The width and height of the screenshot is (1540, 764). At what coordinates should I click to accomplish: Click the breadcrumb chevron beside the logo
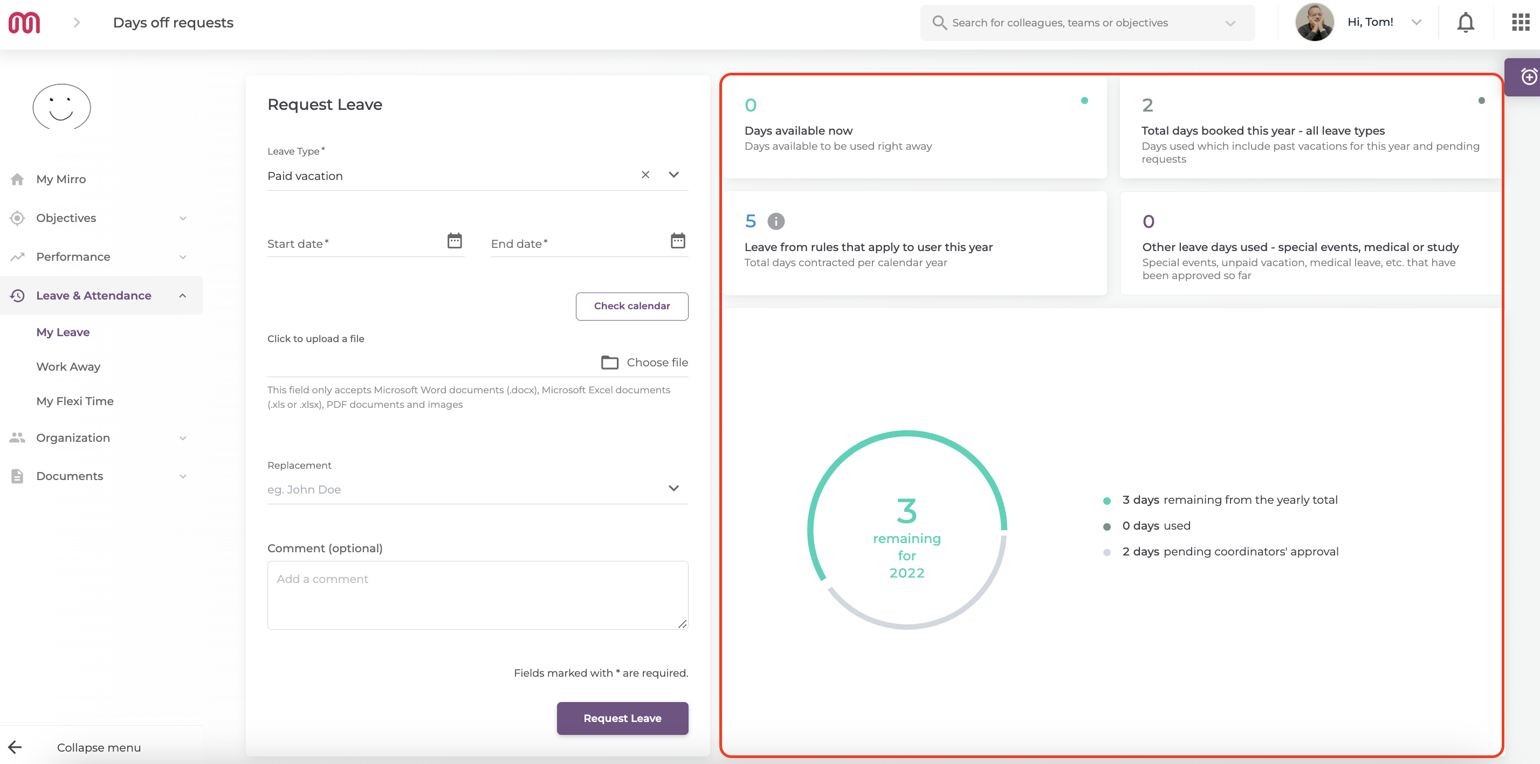point(77,23)
